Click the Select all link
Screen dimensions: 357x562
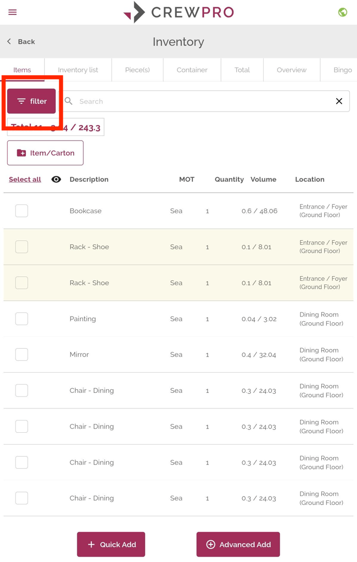(x=25, y=180)
